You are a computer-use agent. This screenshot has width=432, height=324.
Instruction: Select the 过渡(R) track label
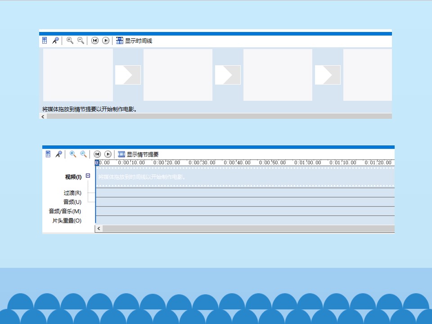tap(72, 193)
